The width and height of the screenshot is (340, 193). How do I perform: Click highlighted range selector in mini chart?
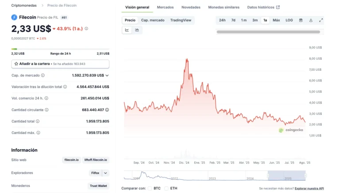tap(287, 176)
